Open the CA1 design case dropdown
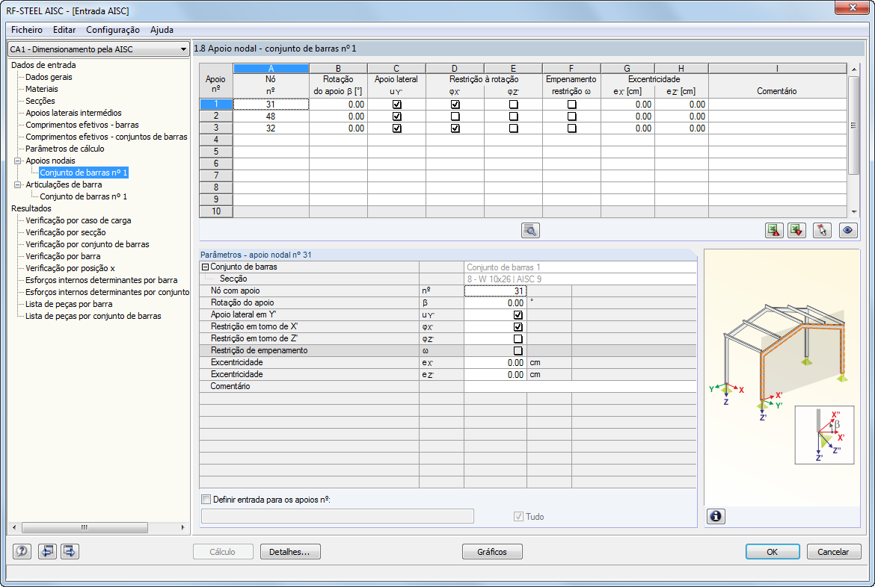Viewport: 875px width, 587px height. [98, 49]
